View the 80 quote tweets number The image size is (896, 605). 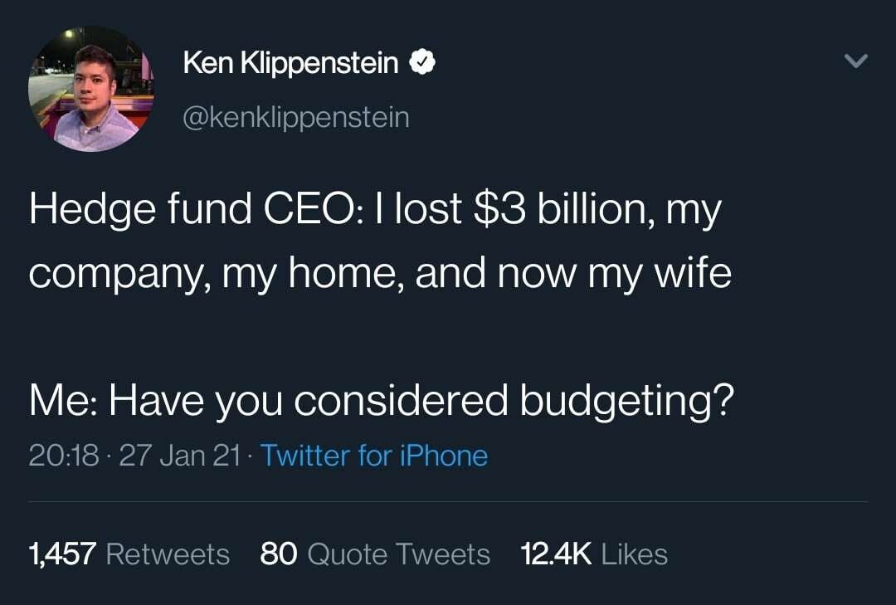tap(278, 554)
